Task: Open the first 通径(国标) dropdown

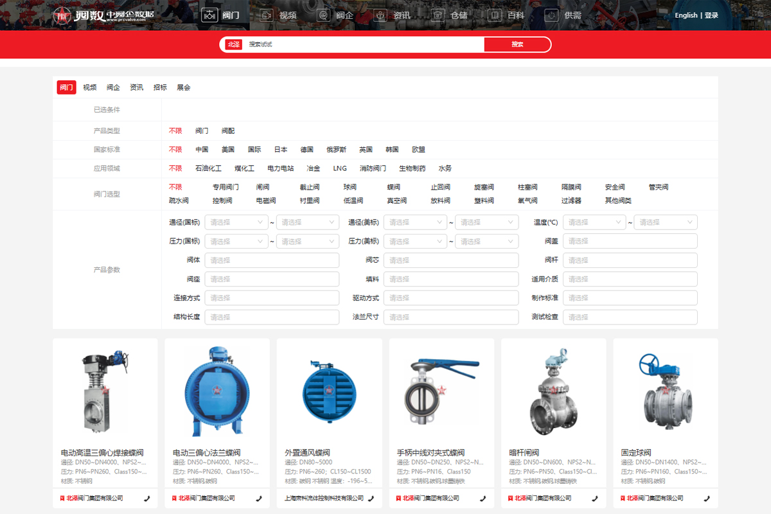Action: [236, 222]
